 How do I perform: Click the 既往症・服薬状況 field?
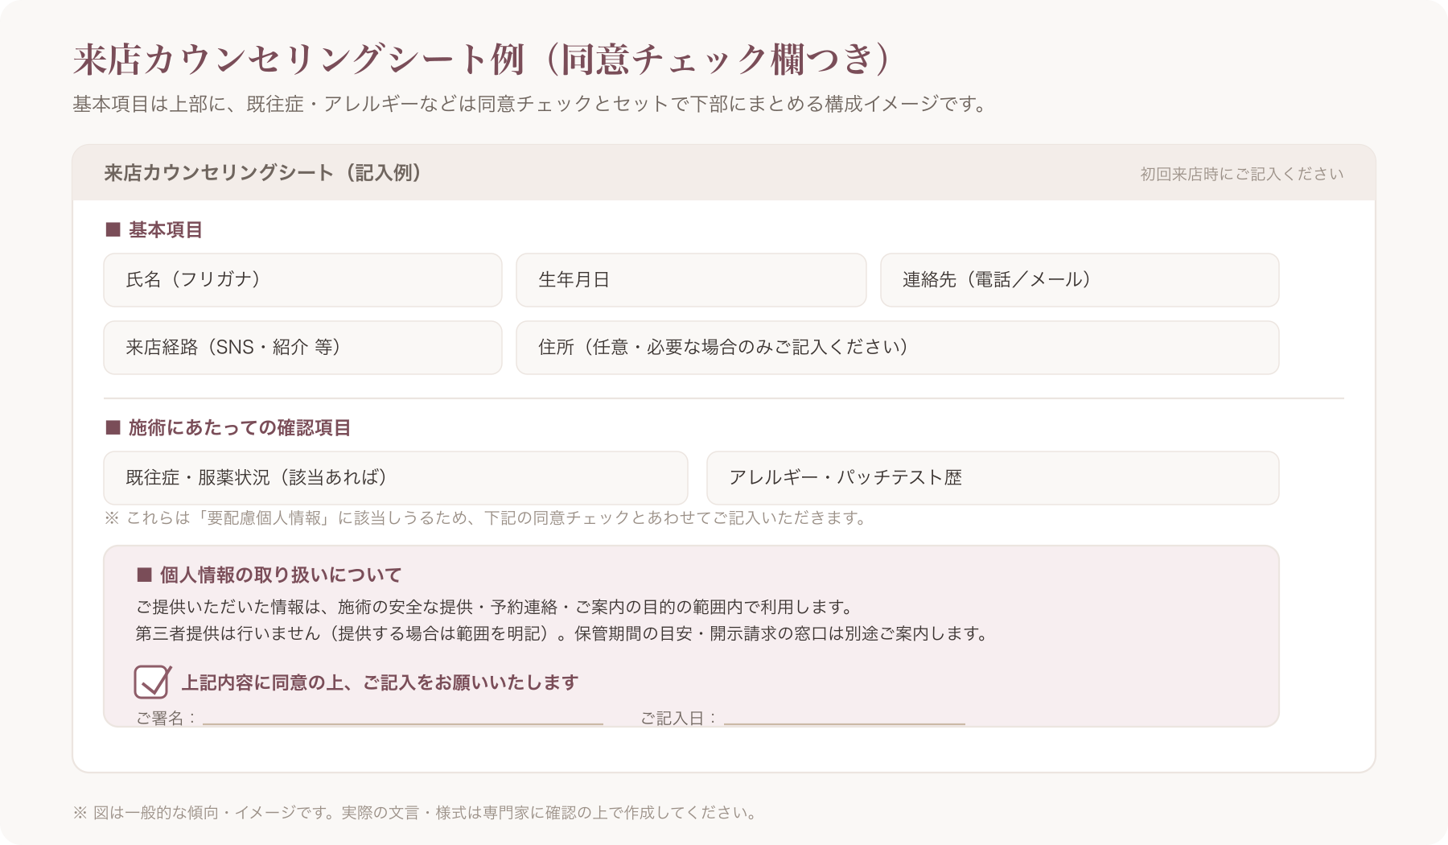click(396, 478)
